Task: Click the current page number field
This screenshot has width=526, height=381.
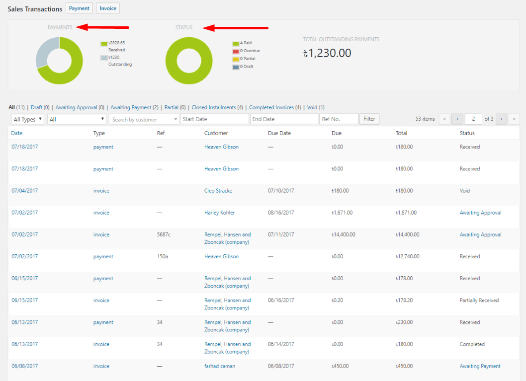Action: (473, 119)
